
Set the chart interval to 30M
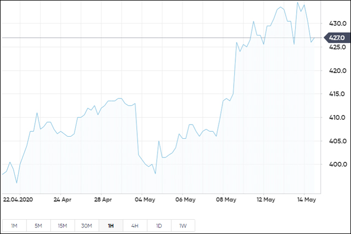point(87,225)
